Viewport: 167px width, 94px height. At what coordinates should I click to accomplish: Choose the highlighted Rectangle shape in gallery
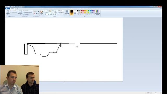point(50,11)
